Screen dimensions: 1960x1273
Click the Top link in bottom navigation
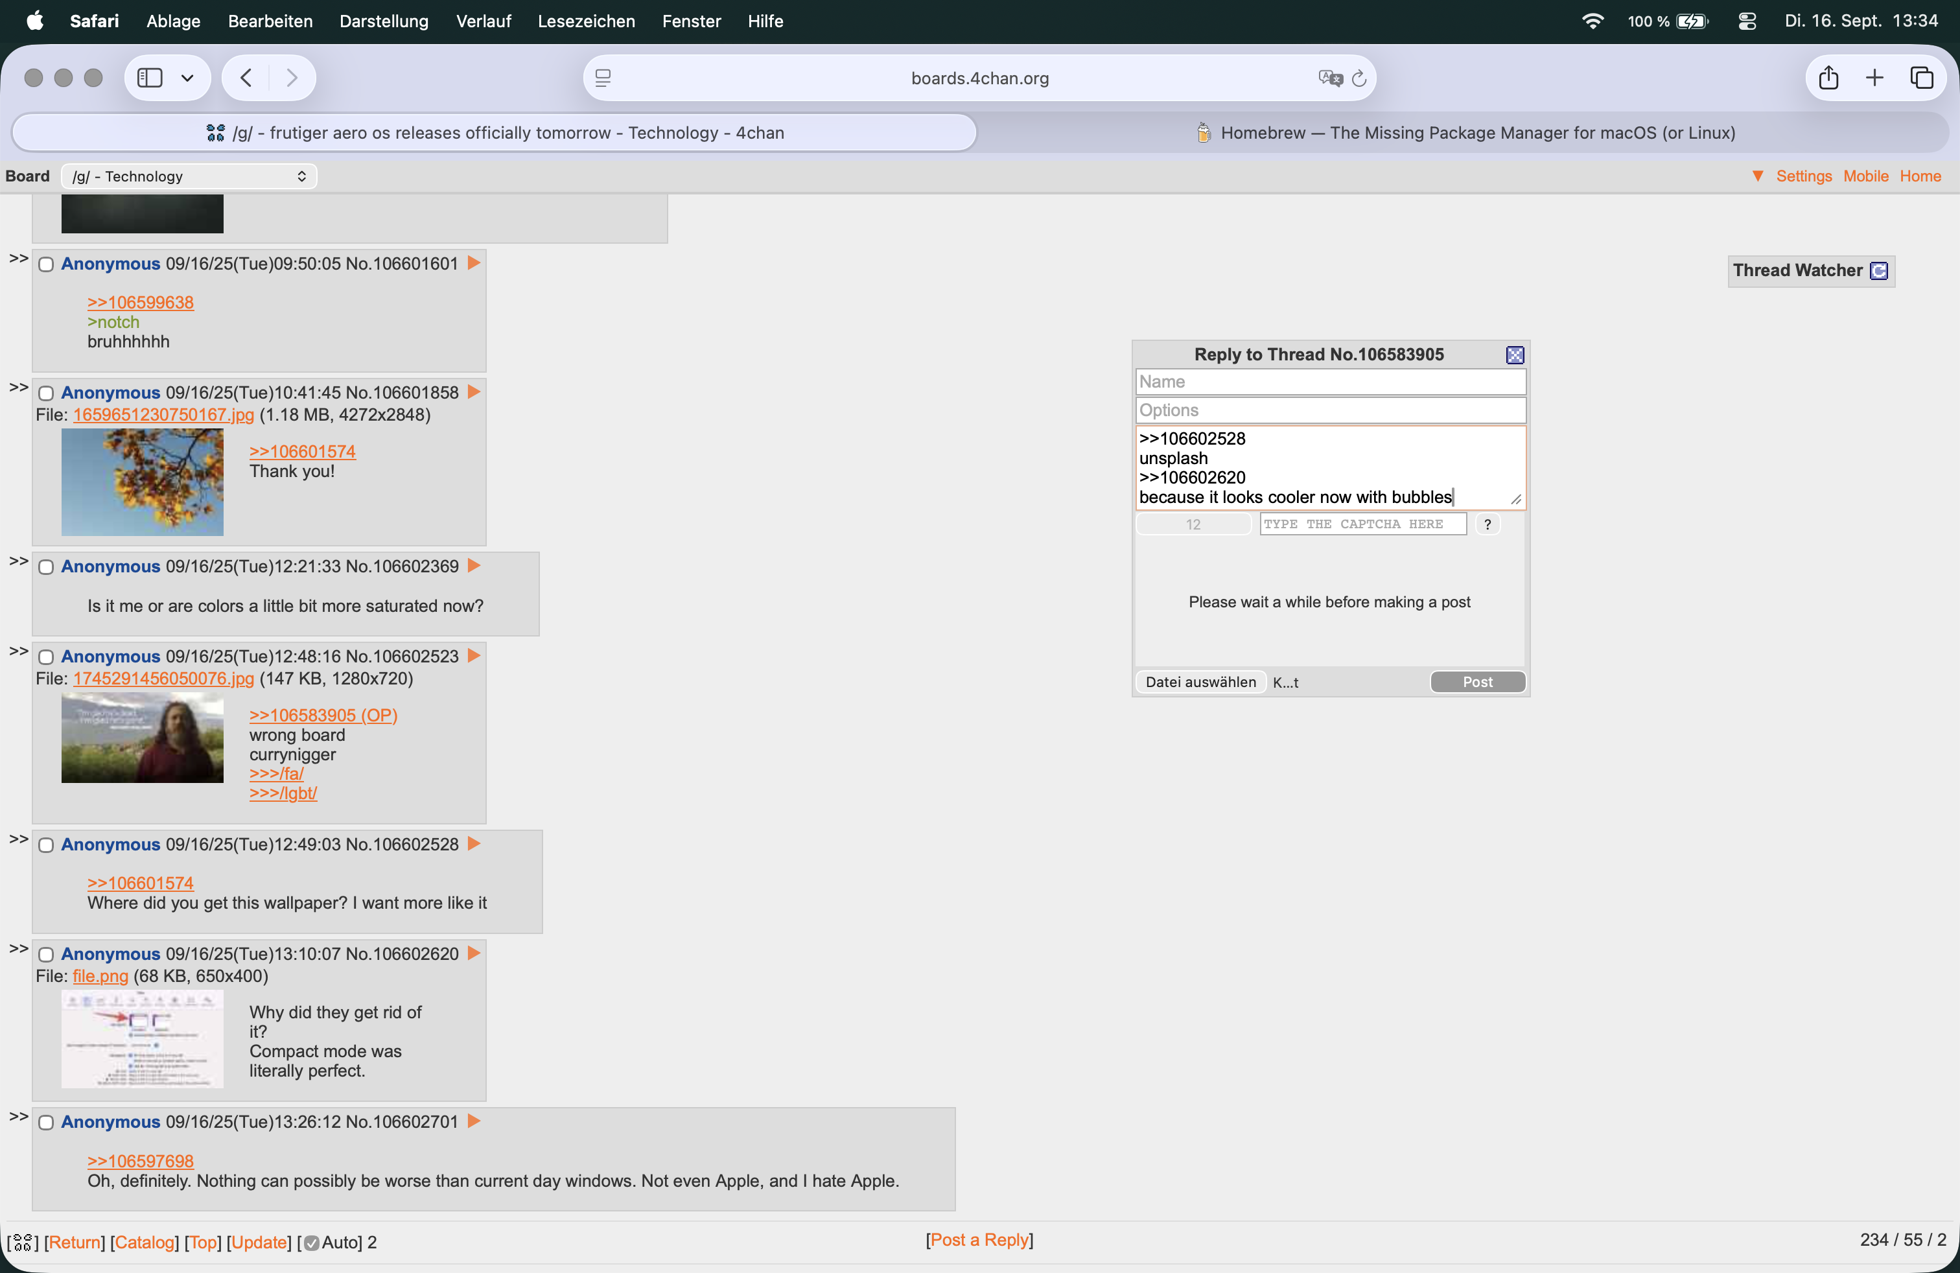point(204,1242)
